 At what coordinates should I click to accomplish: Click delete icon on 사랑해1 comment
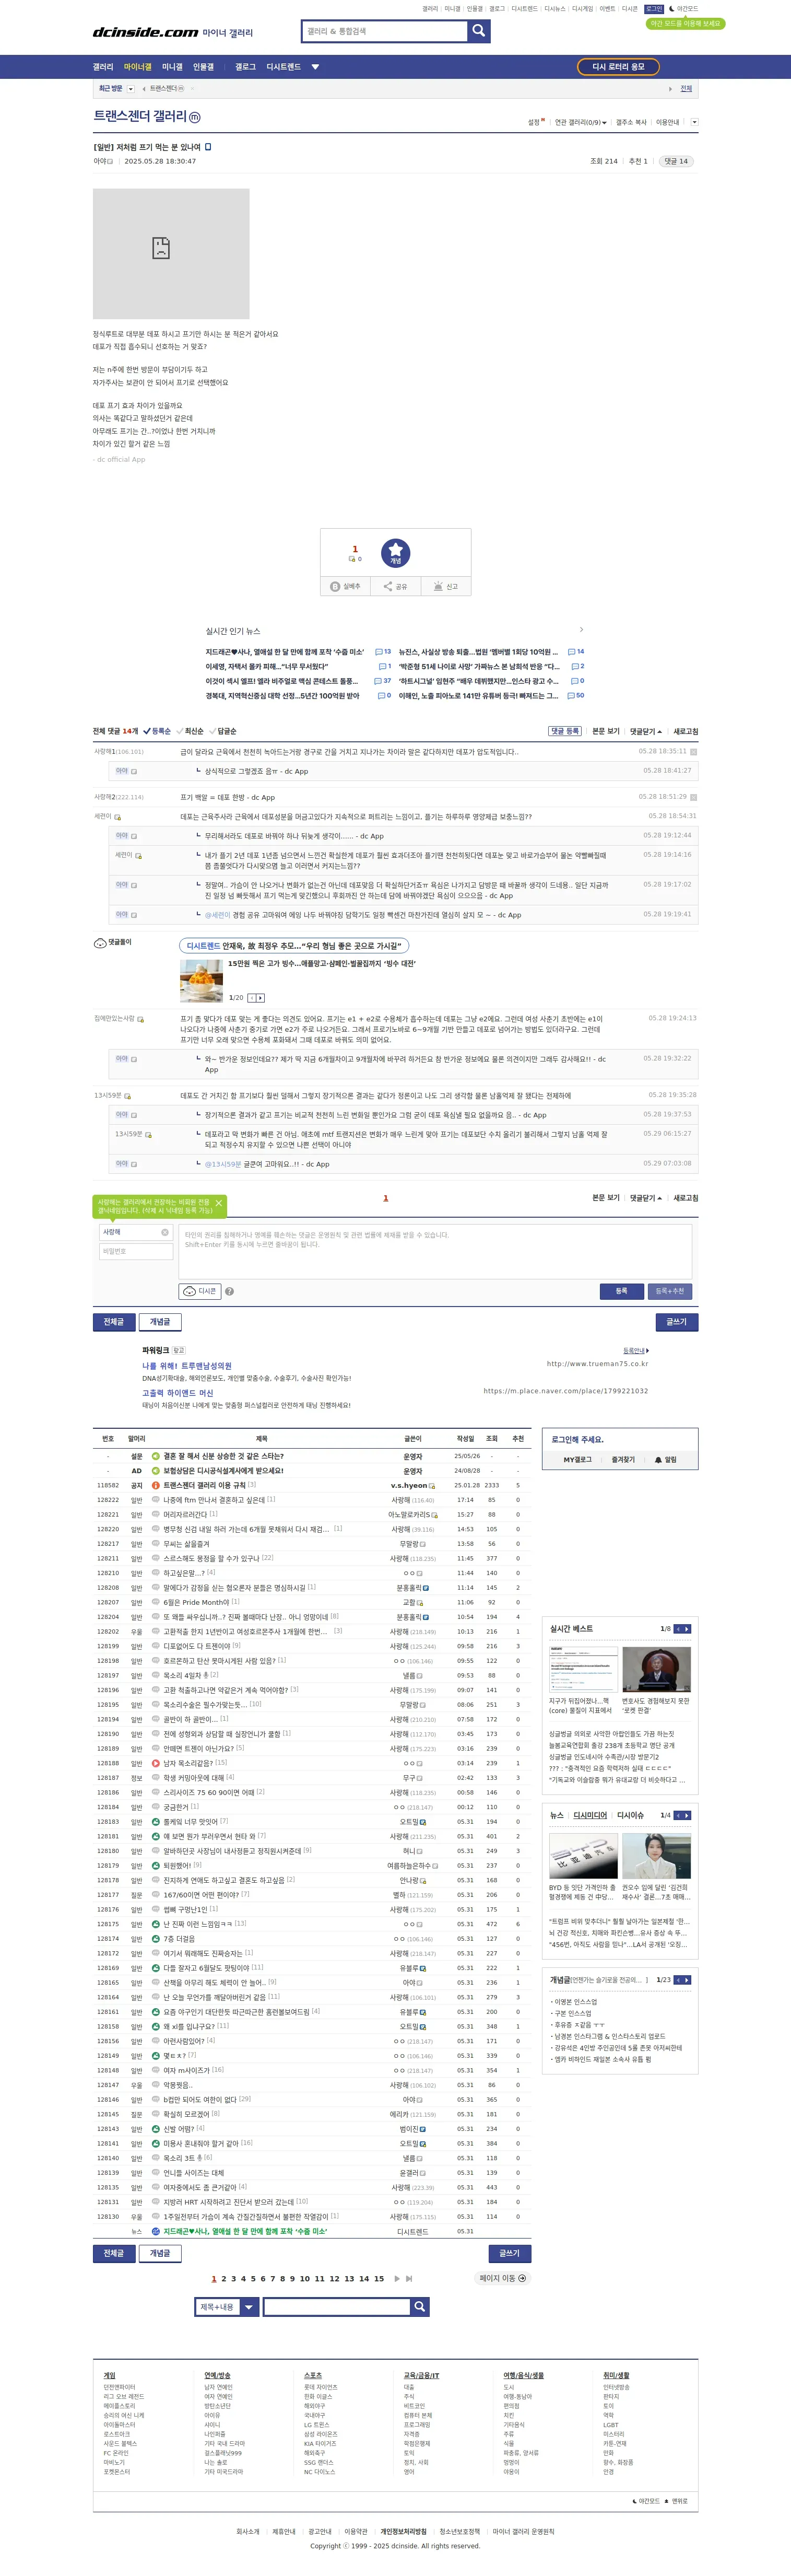[694, 752]
